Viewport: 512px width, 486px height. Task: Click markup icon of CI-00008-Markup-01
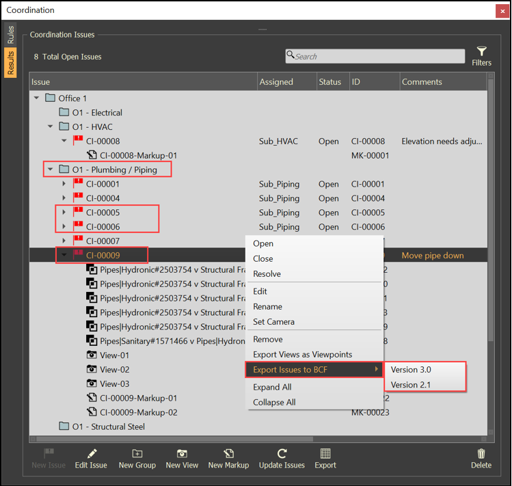pos(92,154)
